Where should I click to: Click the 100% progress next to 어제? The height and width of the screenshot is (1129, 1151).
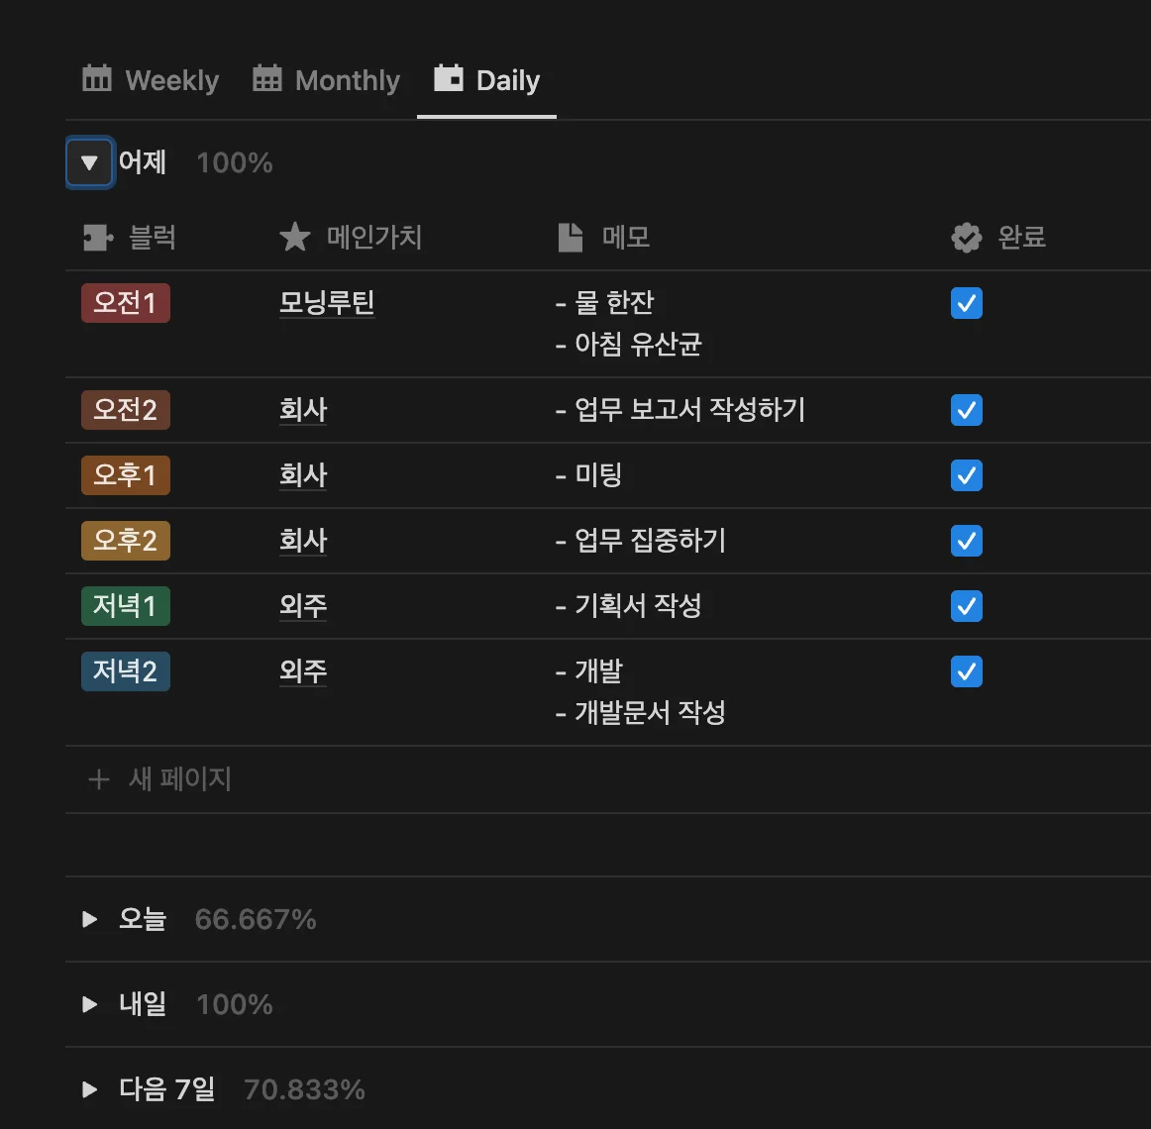point(235,163)
